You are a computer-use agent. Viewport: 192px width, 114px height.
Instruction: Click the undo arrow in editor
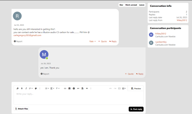pos(110,88)
